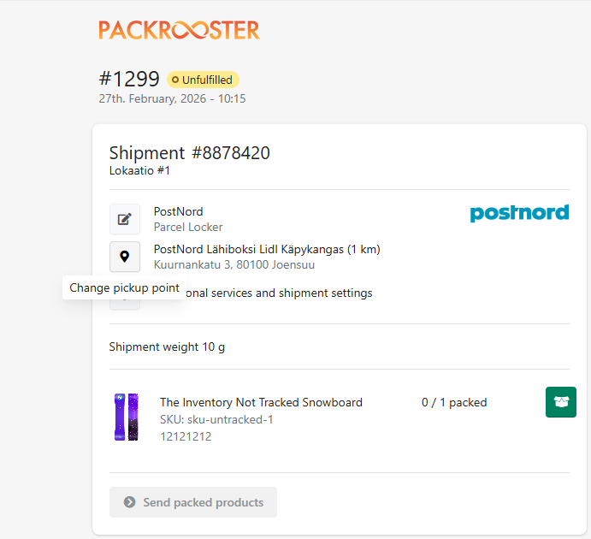
Task: Click the PostNord Lähiboksi Lidl Käpykangas pickup point
Action: point(267,250)
